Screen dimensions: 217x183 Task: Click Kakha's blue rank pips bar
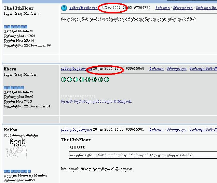(17, 171)
